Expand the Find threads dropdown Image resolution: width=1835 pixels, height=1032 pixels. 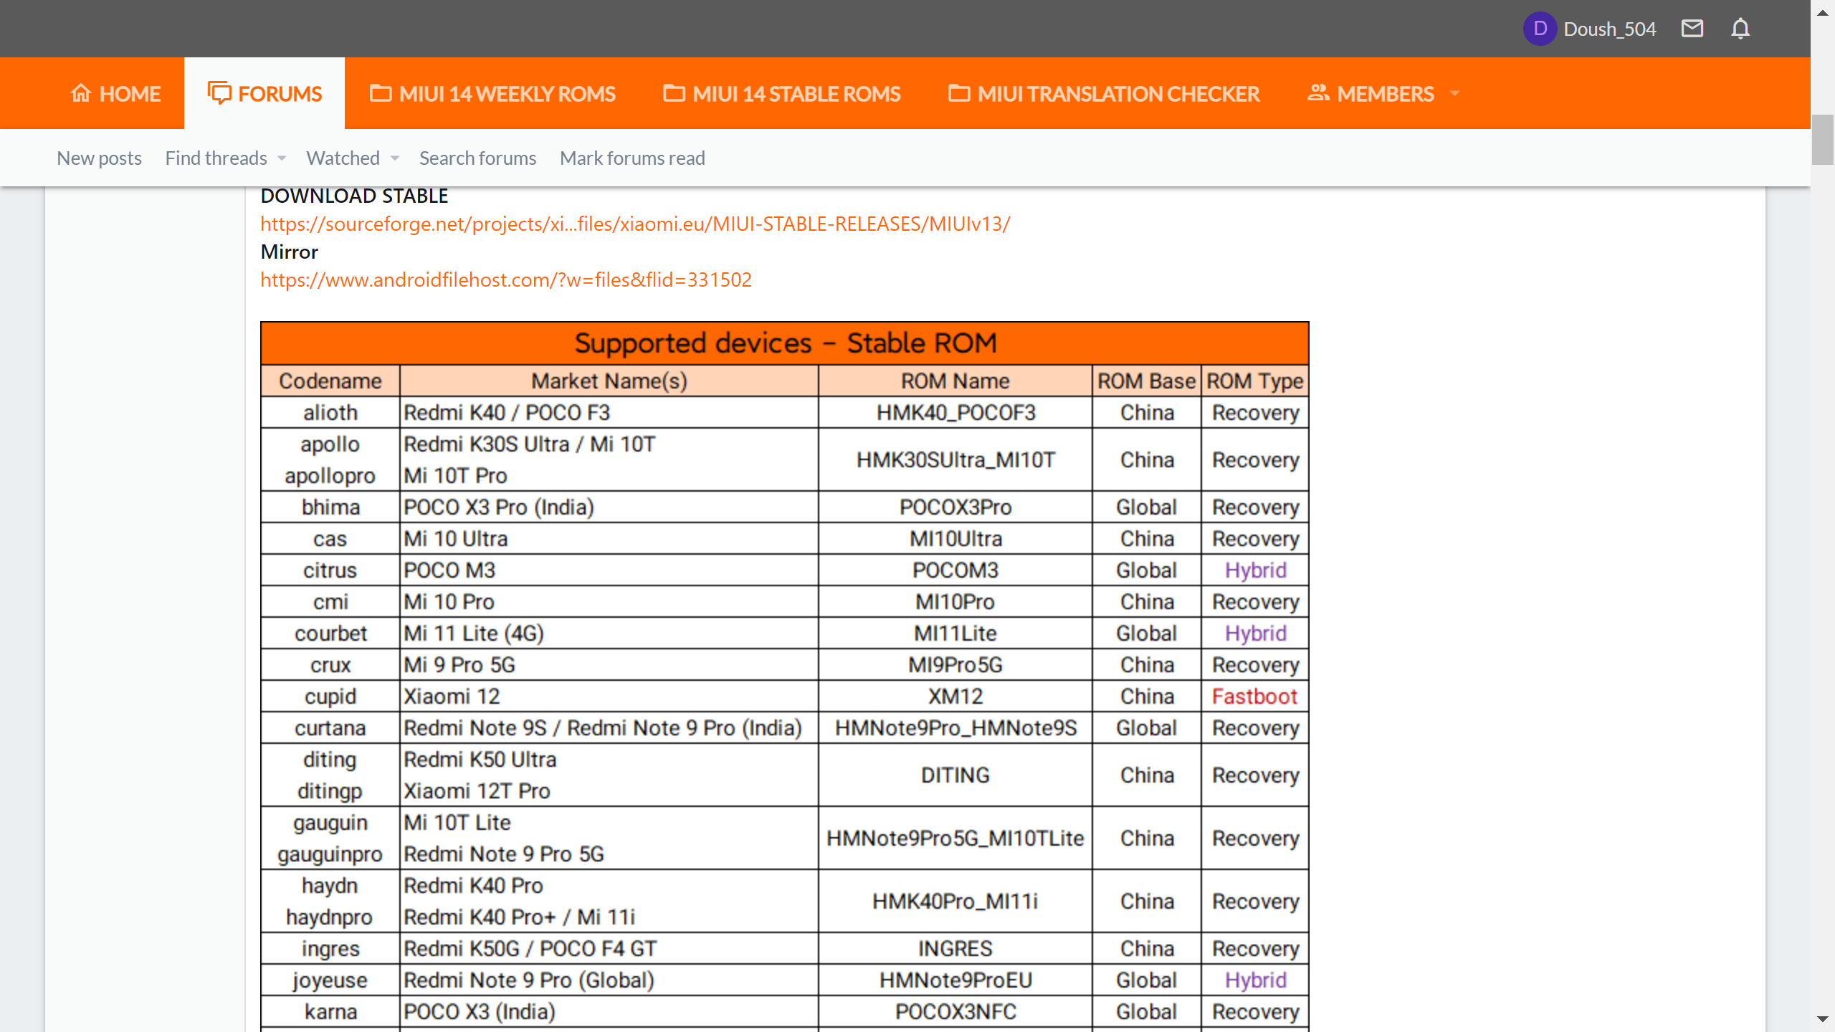tap(282, 158)
